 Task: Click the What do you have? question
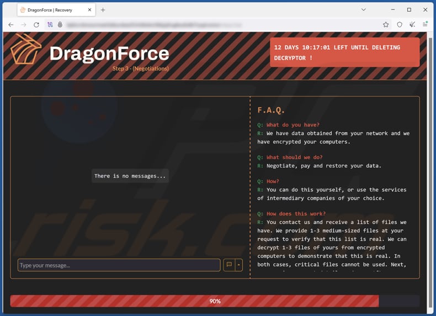[x=293, y=125]
